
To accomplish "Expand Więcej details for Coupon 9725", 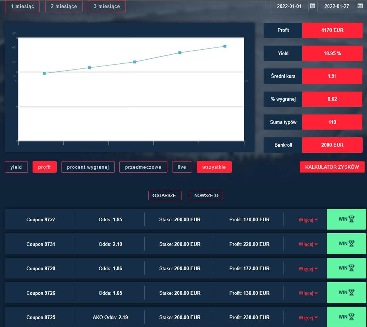I will pos(308,318).
